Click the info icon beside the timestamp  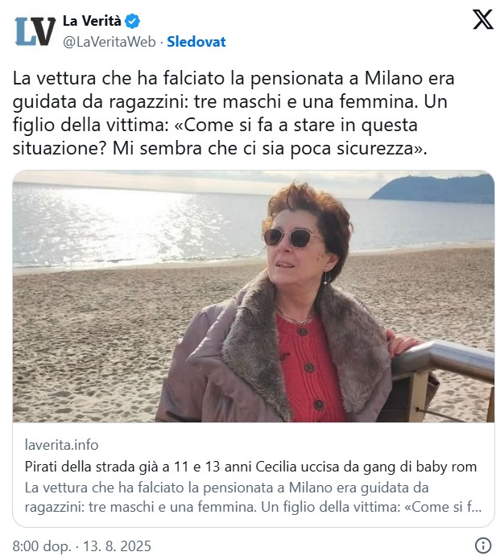tap(483, 546)
